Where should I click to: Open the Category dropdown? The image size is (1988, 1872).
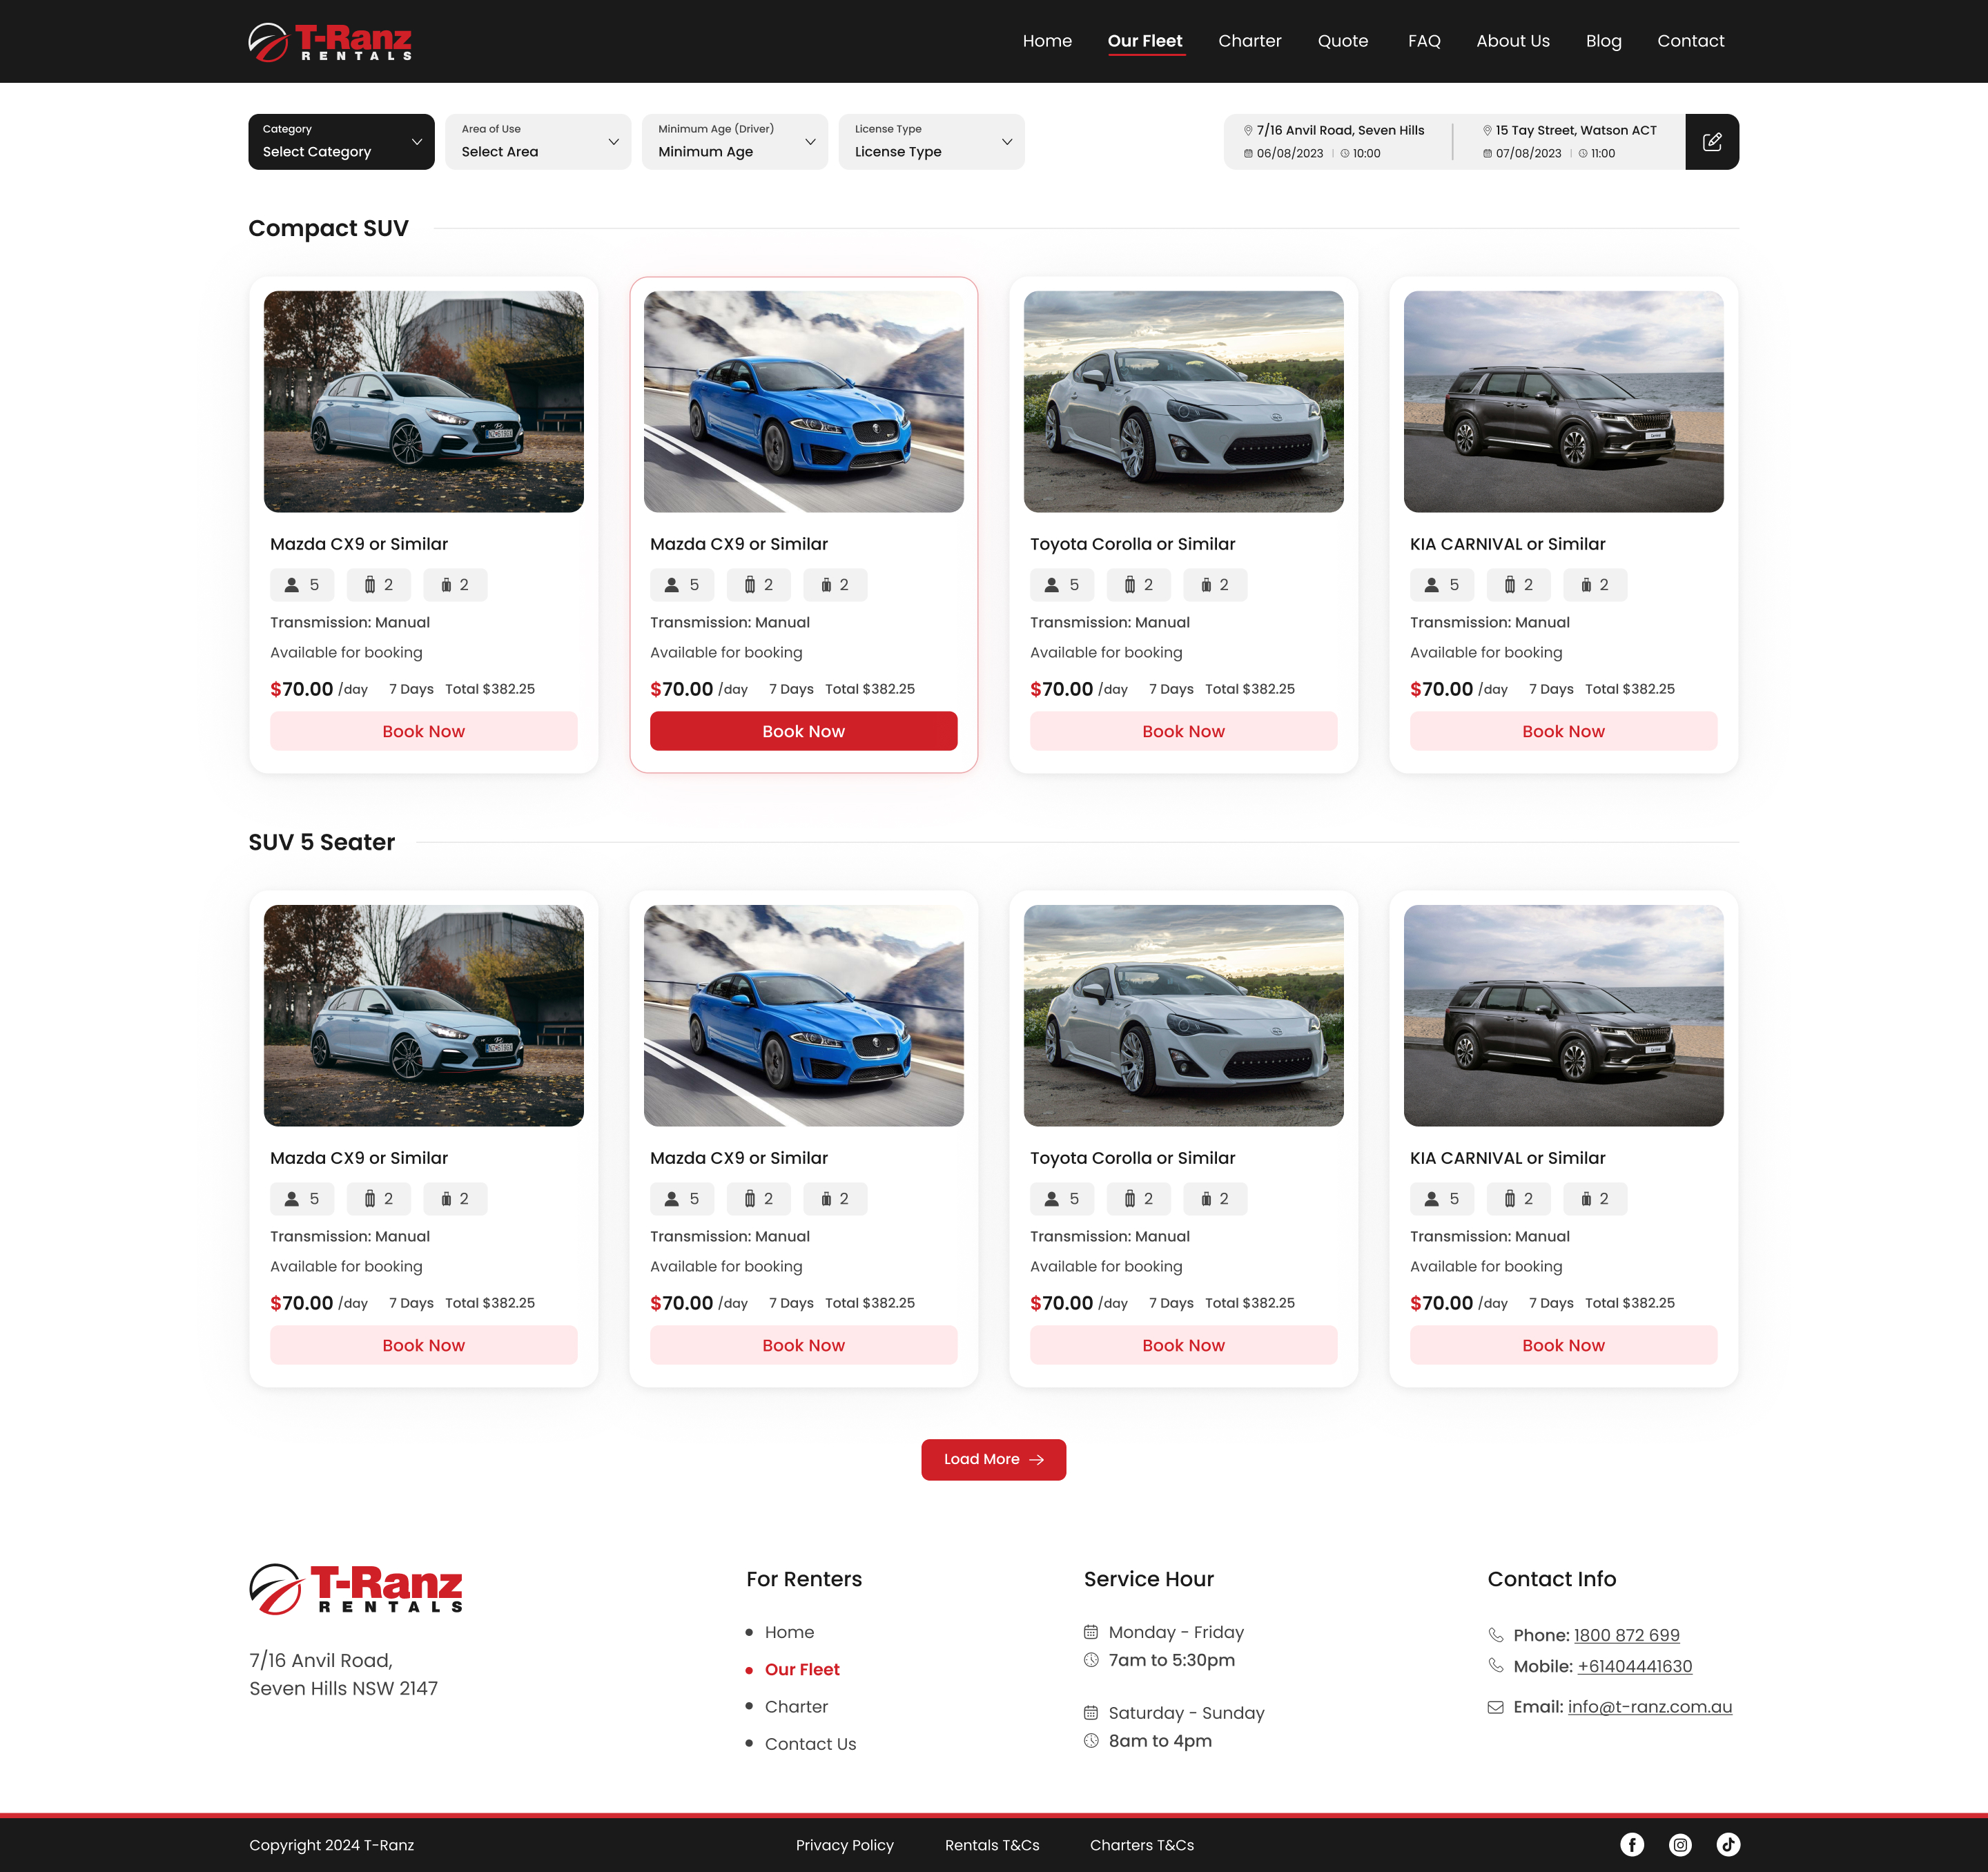click(x=341, y=141)
